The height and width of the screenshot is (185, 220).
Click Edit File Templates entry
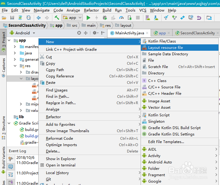pyautogui.click(x=180, y=142)
